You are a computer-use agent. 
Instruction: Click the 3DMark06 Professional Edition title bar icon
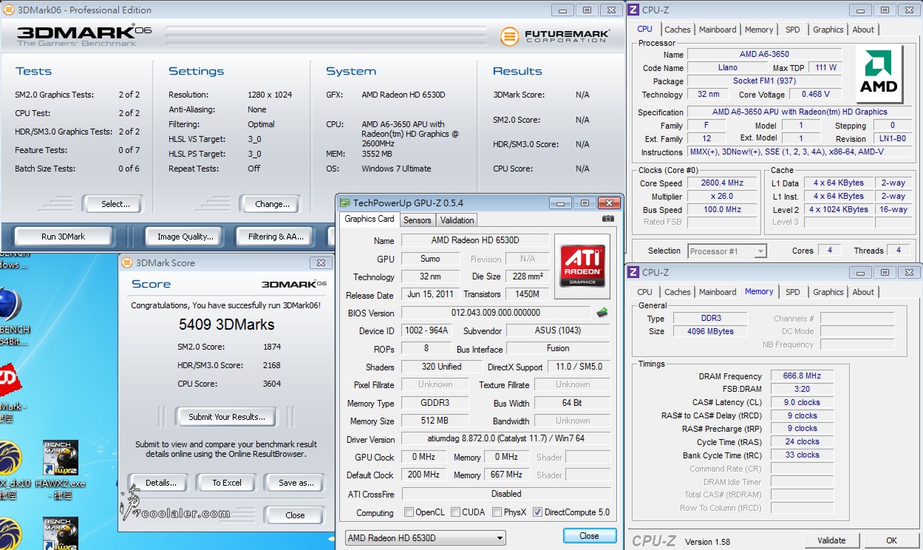click(7, 10)
